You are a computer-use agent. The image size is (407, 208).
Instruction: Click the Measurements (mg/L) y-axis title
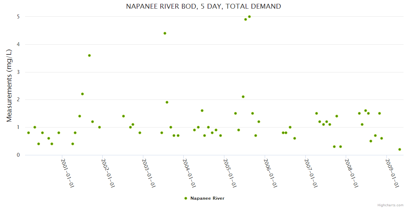(x=9, y=86)
